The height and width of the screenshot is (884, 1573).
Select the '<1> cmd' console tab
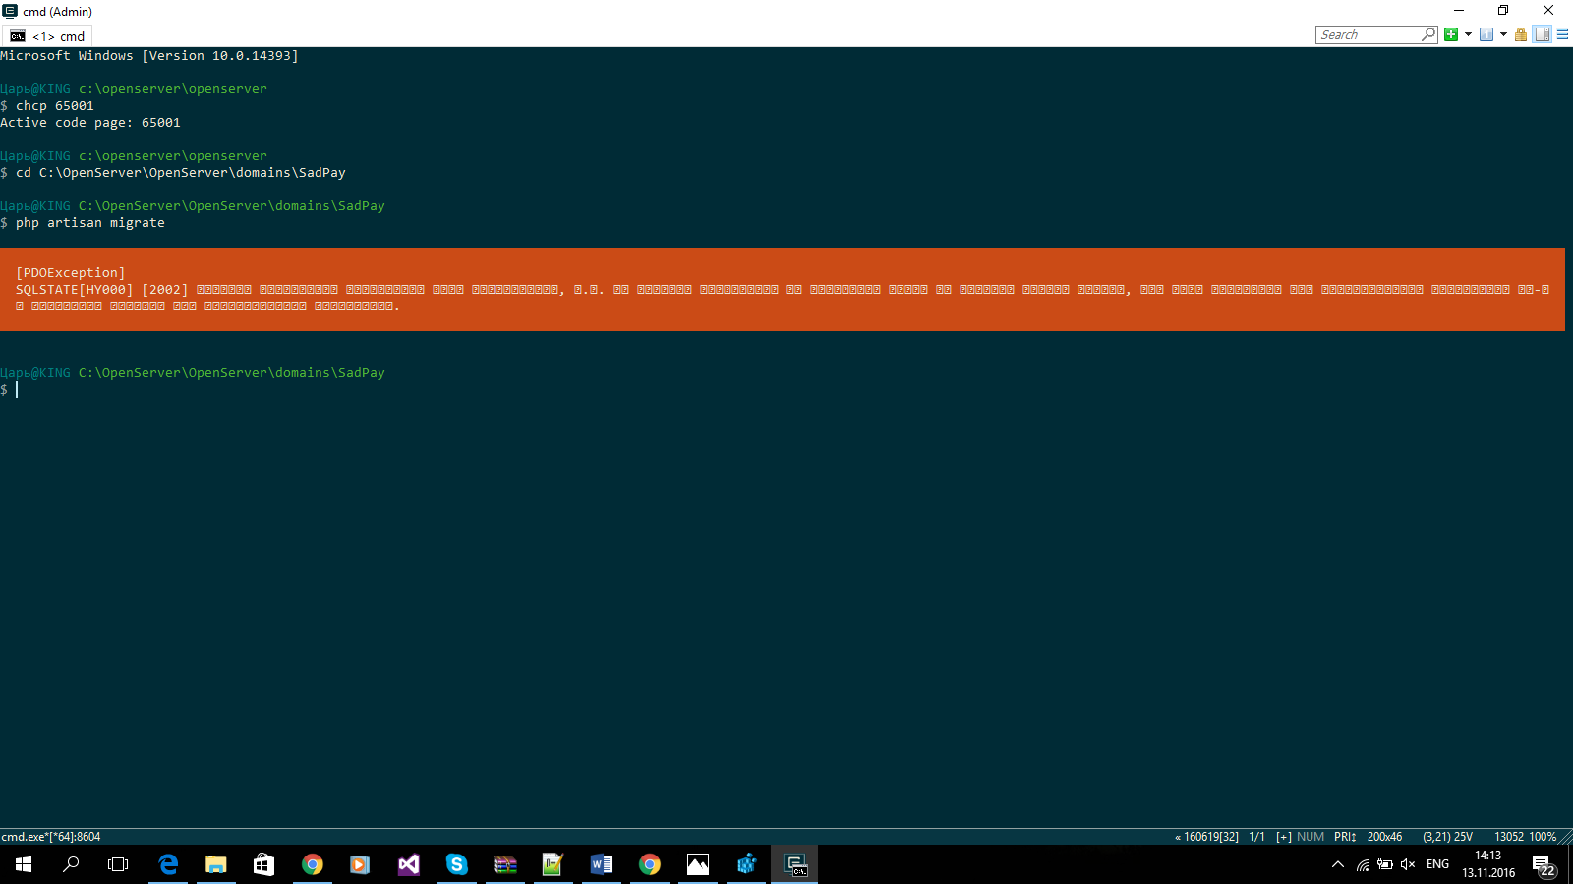coord(47,36)
